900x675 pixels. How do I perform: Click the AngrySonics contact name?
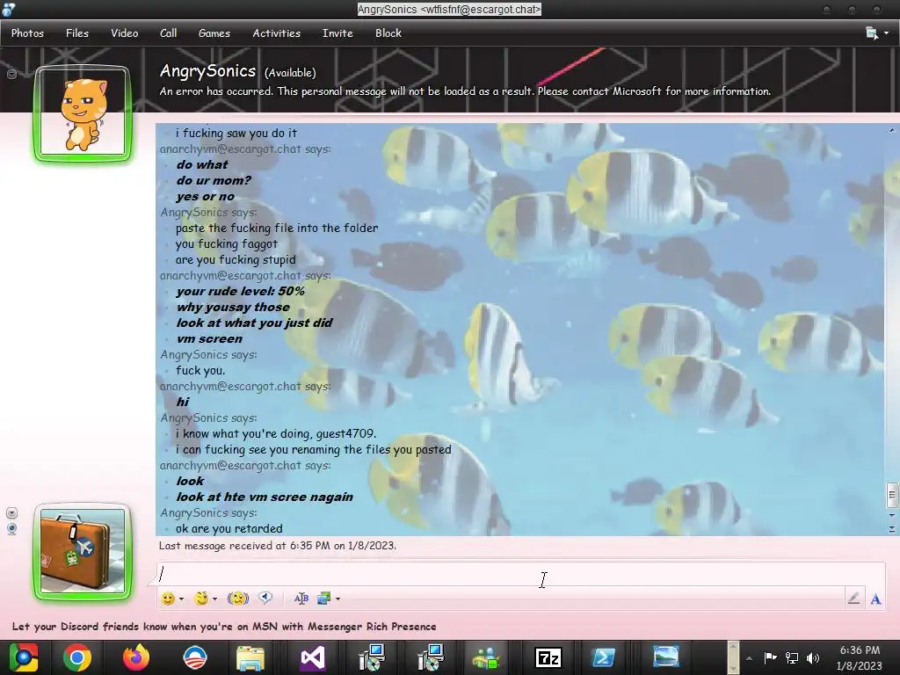207,70
